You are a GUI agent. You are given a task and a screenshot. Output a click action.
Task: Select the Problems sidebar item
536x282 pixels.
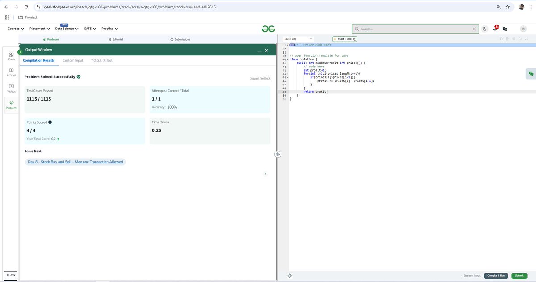point(11,105)
